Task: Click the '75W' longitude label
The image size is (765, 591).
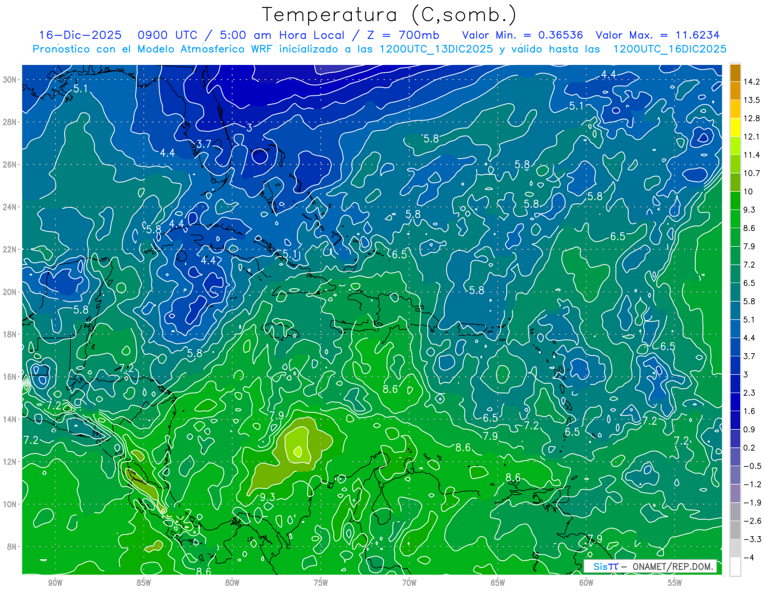Action: 321,583
